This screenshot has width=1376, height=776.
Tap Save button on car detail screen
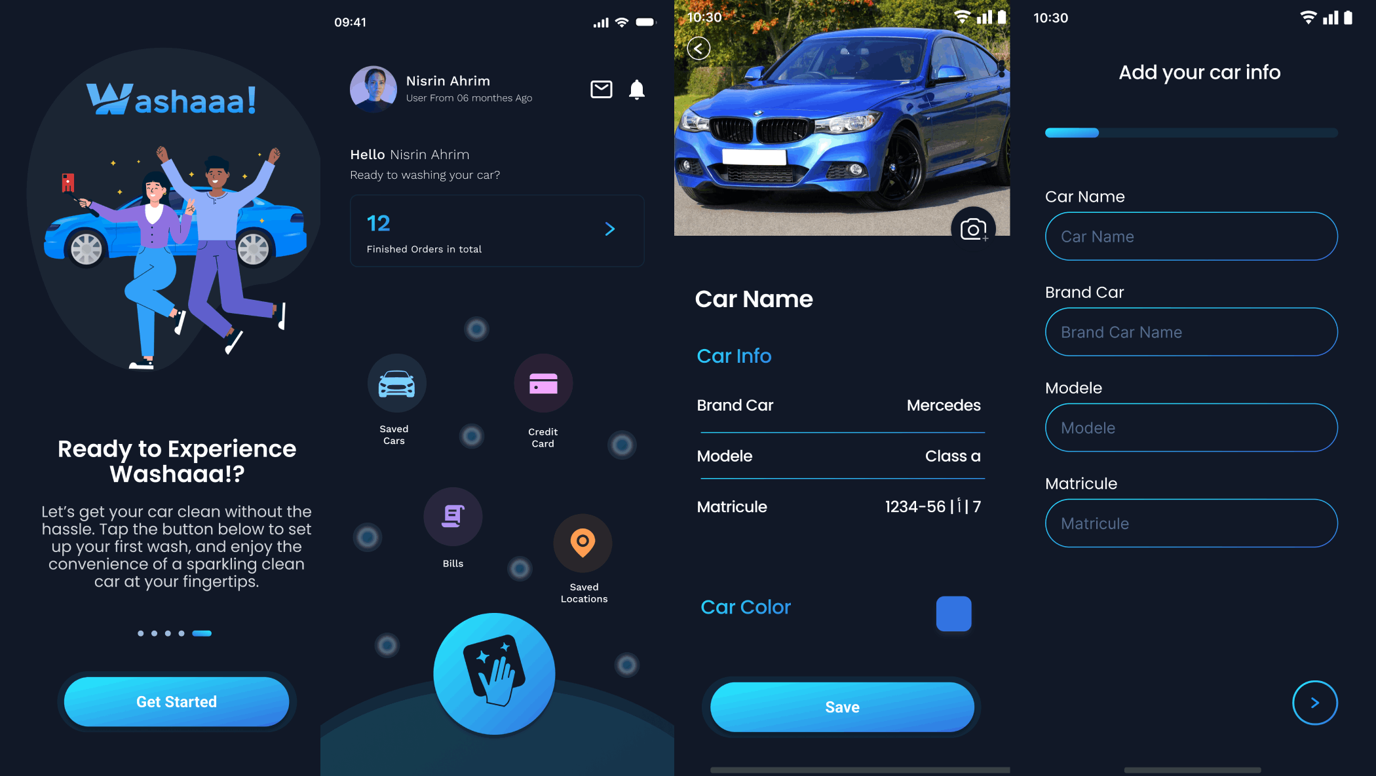(842, 706)
